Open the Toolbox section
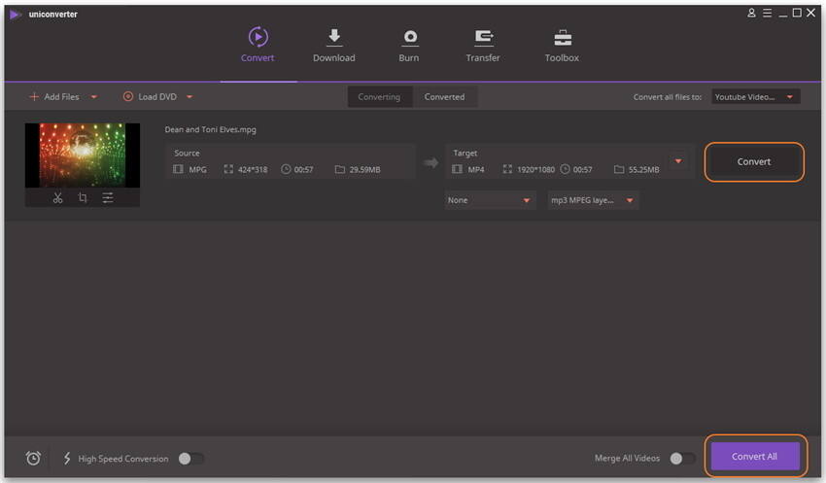 (562, 46)
